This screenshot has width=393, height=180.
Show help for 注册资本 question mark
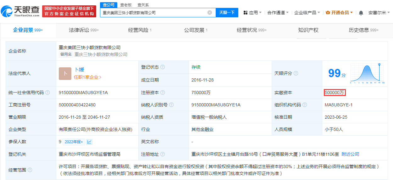163,93
